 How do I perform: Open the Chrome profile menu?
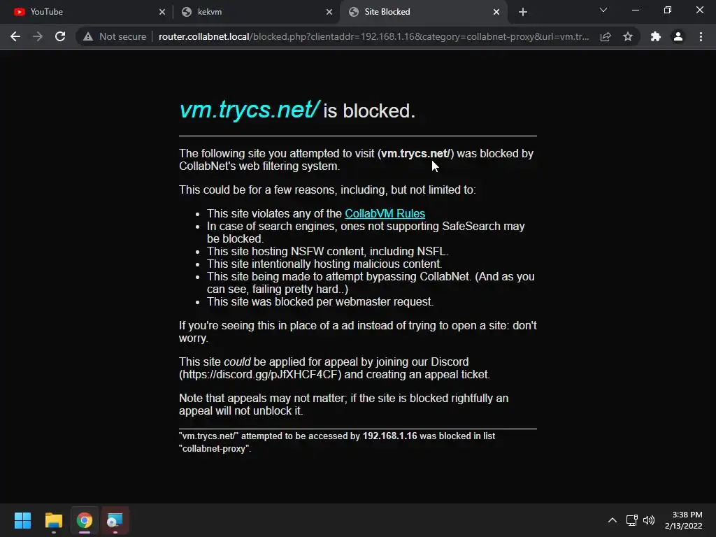[x=678, y=36]
